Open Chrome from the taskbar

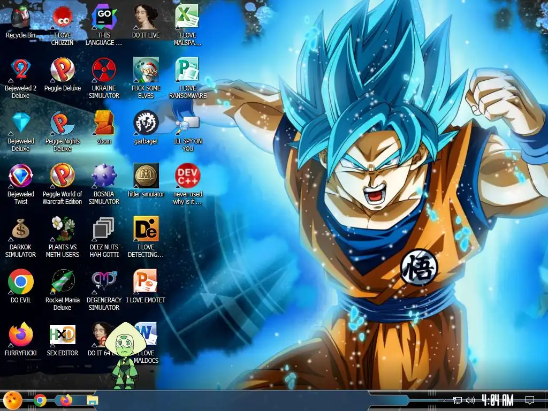tap(40, 400)
